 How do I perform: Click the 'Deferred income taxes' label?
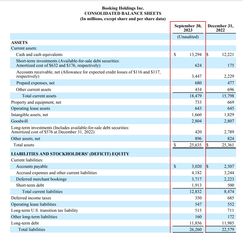(31, 198)
